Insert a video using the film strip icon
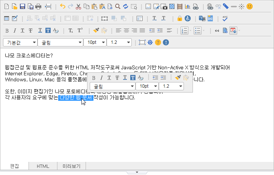The image size is (274, 175). (180, 7)
